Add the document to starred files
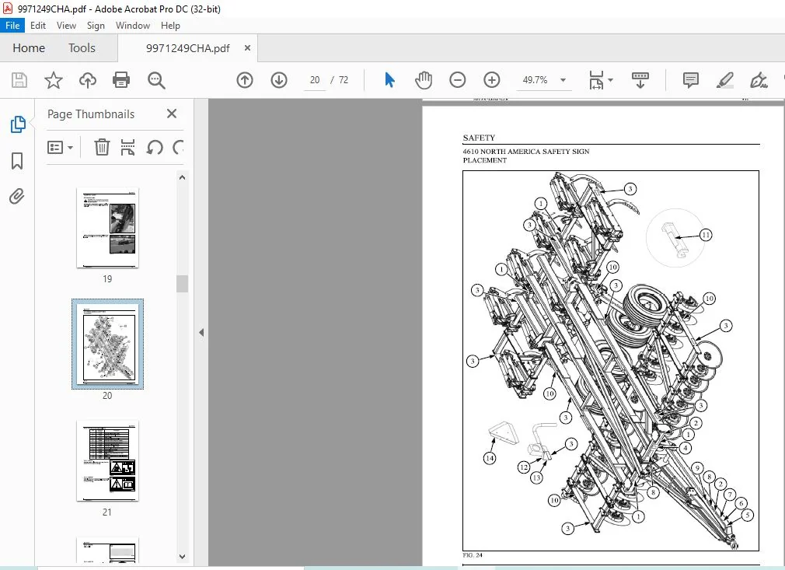Viewport: 785px width, 570px height. (53, 80)
